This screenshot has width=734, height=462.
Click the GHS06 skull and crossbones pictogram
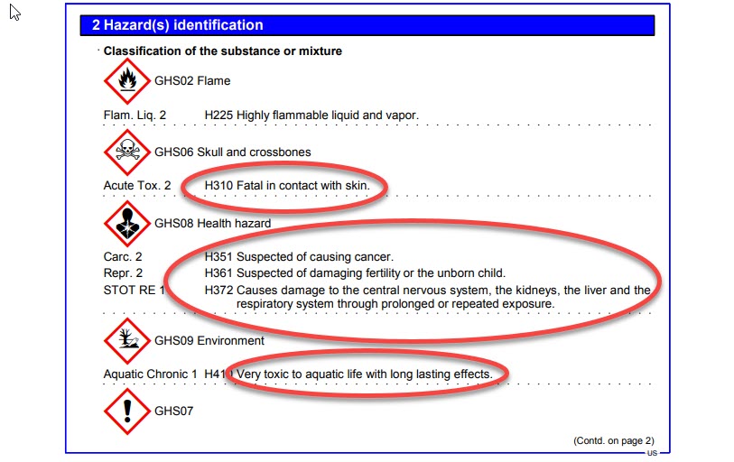(x=127, y=152)
